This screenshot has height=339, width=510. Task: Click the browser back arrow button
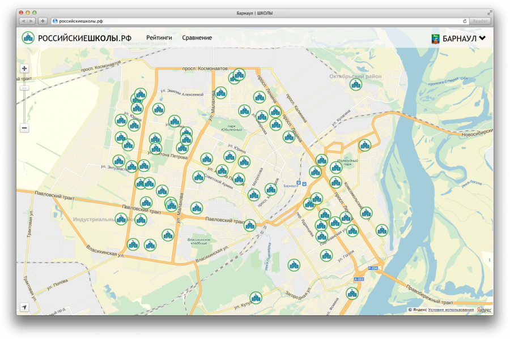pos(23,21)
